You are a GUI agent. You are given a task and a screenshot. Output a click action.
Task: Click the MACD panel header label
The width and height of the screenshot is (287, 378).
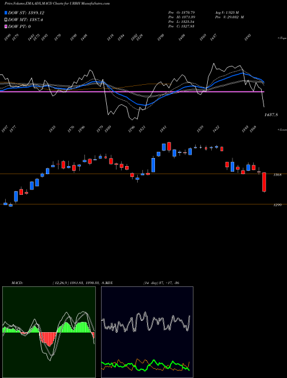click(17, 283)
